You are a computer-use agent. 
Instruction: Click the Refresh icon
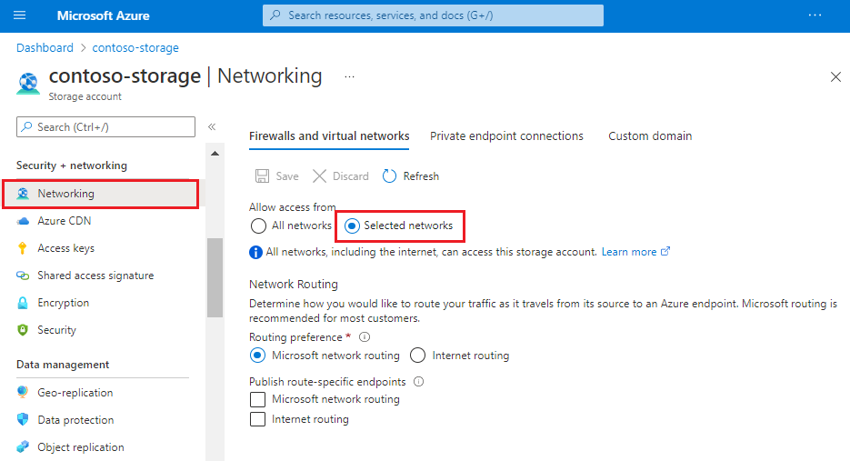(x=390, y=176)
